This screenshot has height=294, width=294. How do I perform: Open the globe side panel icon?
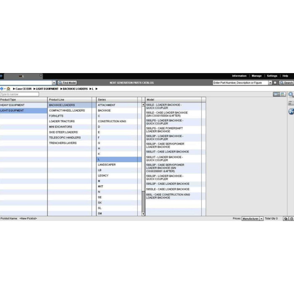(291, 111)
